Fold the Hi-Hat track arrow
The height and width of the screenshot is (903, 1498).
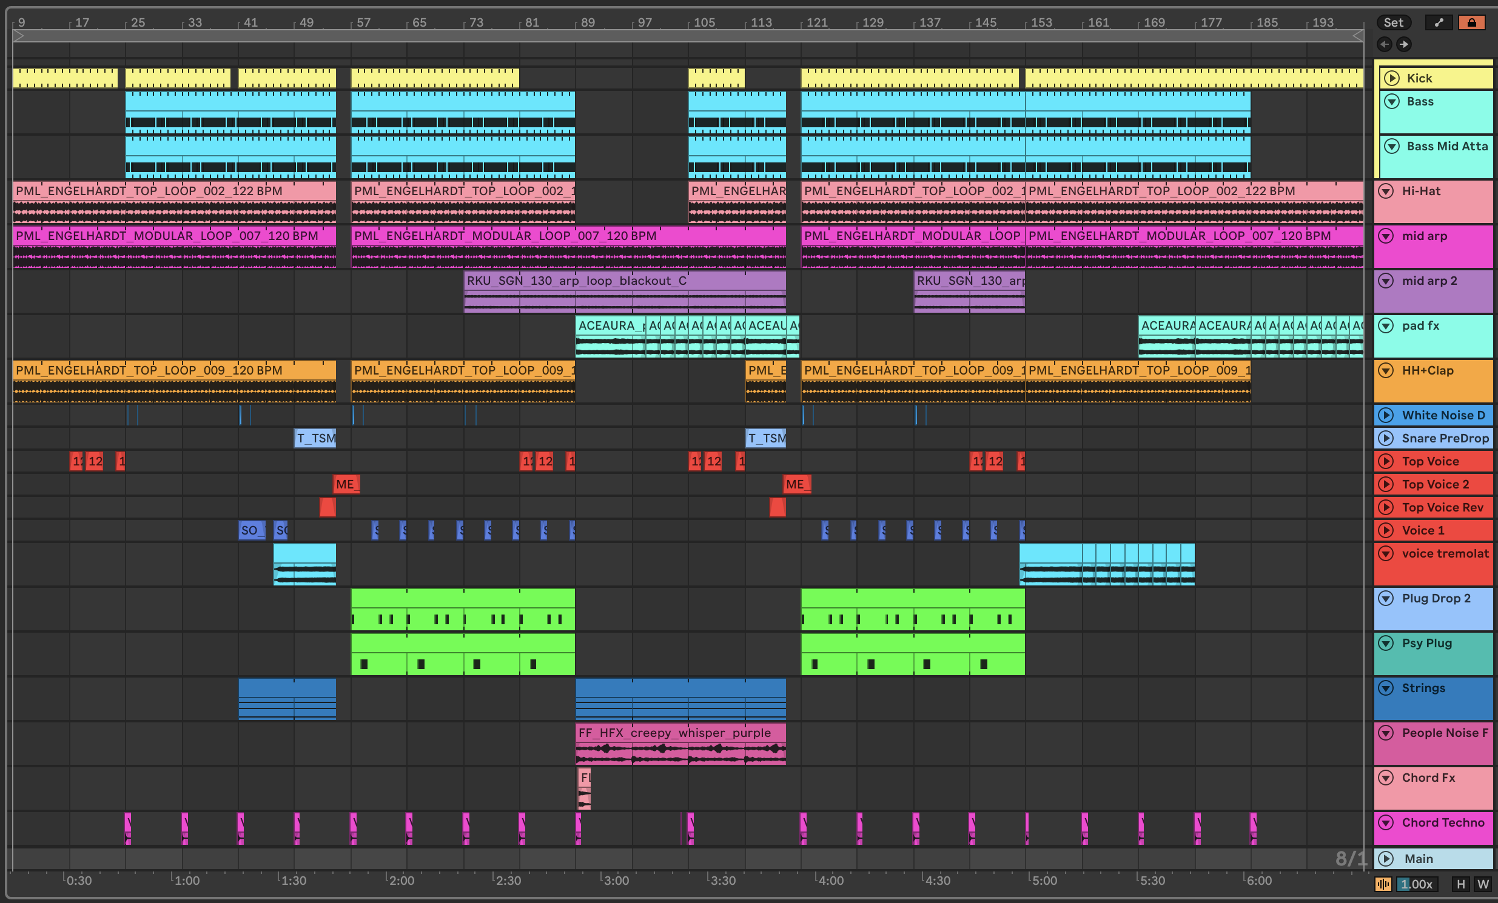[x=1386, y=191]
